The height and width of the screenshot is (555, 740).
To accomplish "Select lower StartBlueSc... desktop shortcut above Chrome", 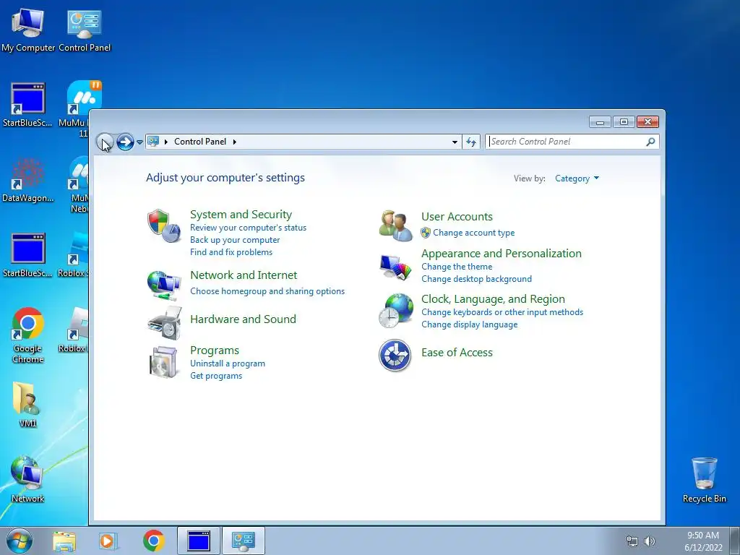I will [x=28, y=255].
